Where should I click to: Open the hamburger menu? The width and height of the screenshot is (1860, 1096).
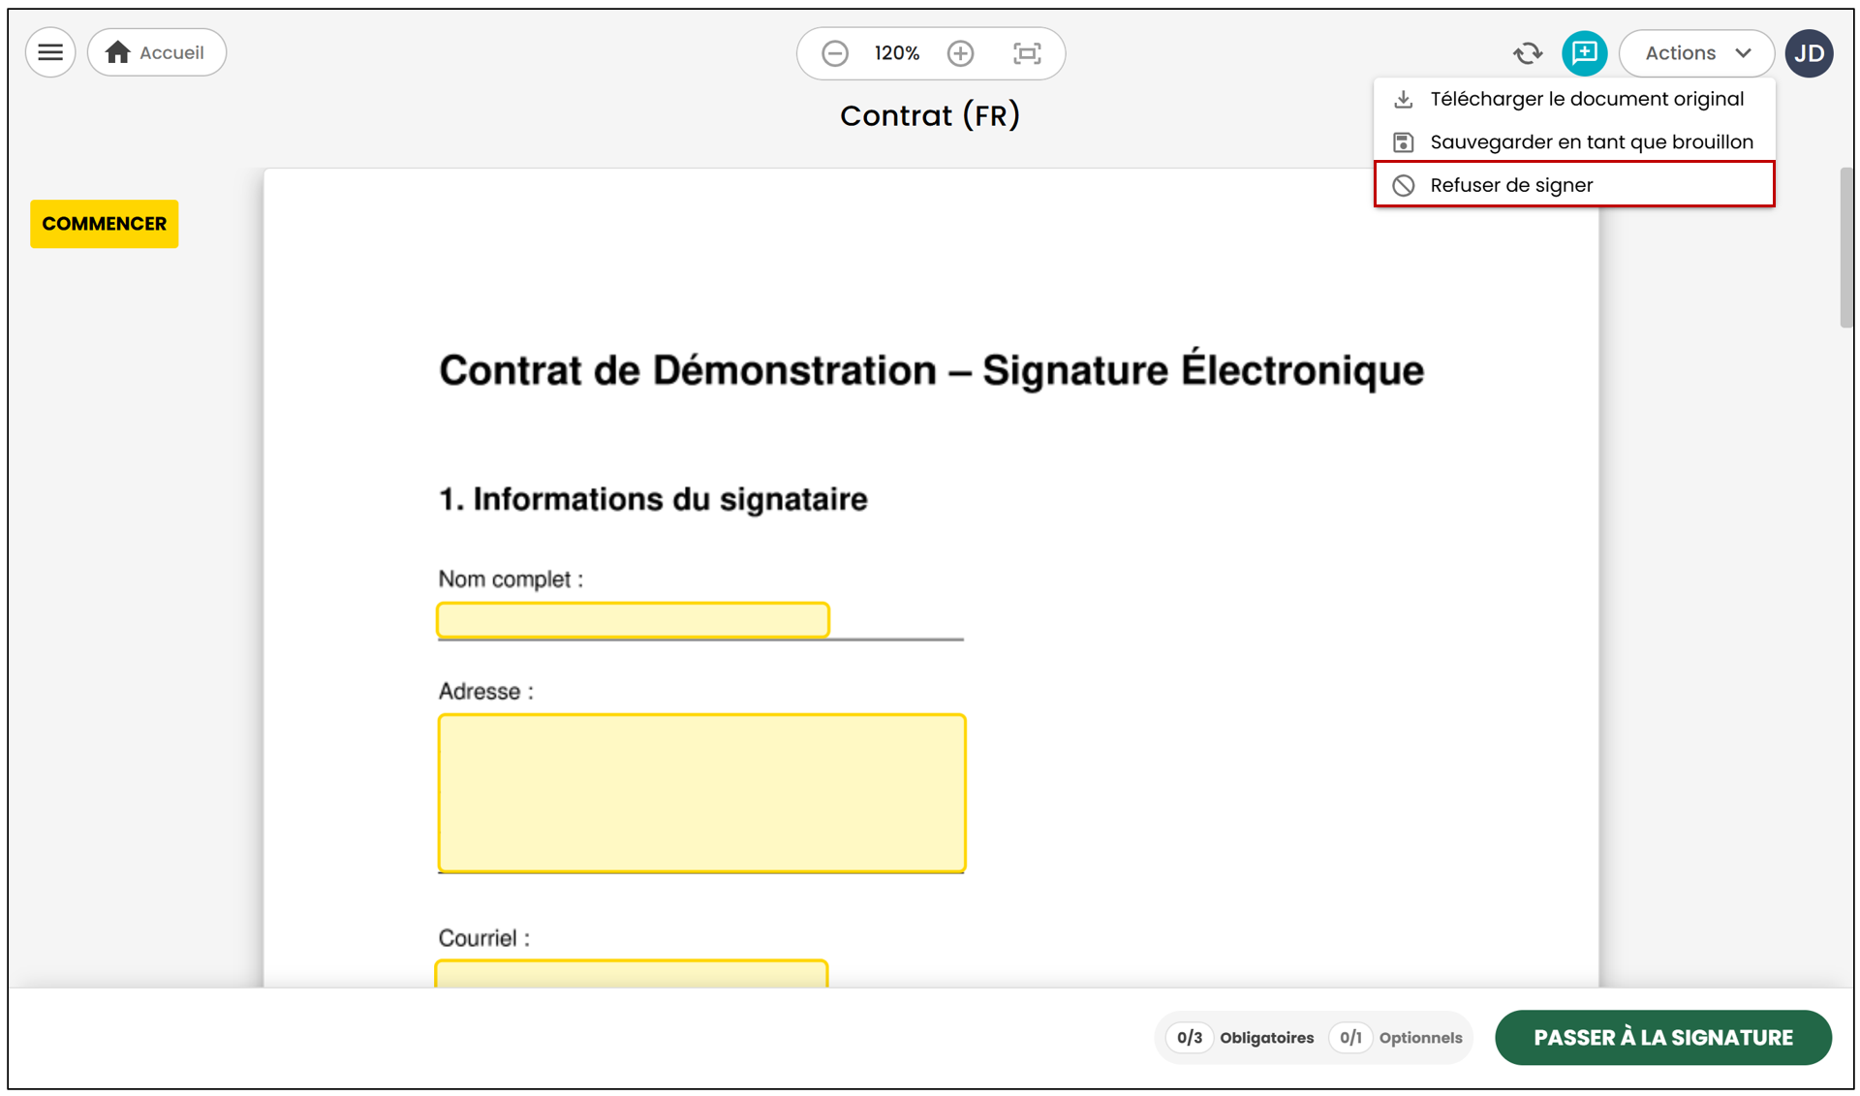coord(50,52)
